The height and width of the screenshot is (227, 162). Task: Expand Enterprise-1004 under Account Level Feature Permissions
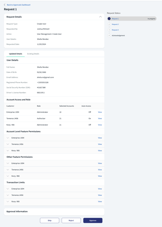(x=8, y=138)
